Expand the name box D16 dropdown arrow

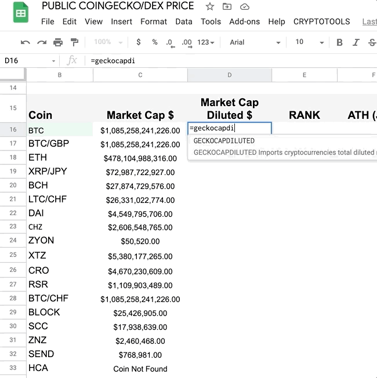tap(53, 61)
